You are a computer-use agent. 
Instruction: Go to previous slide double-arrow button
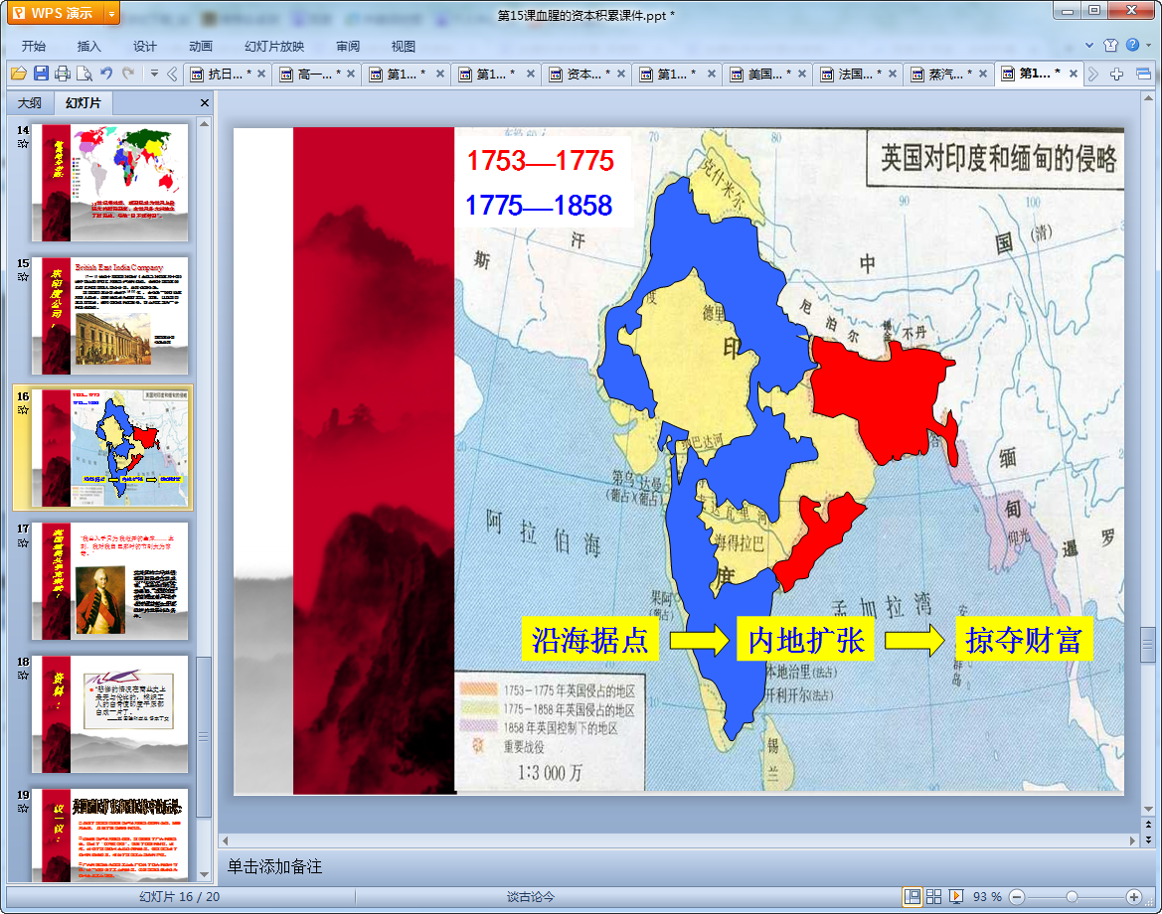coord(1148,824)
